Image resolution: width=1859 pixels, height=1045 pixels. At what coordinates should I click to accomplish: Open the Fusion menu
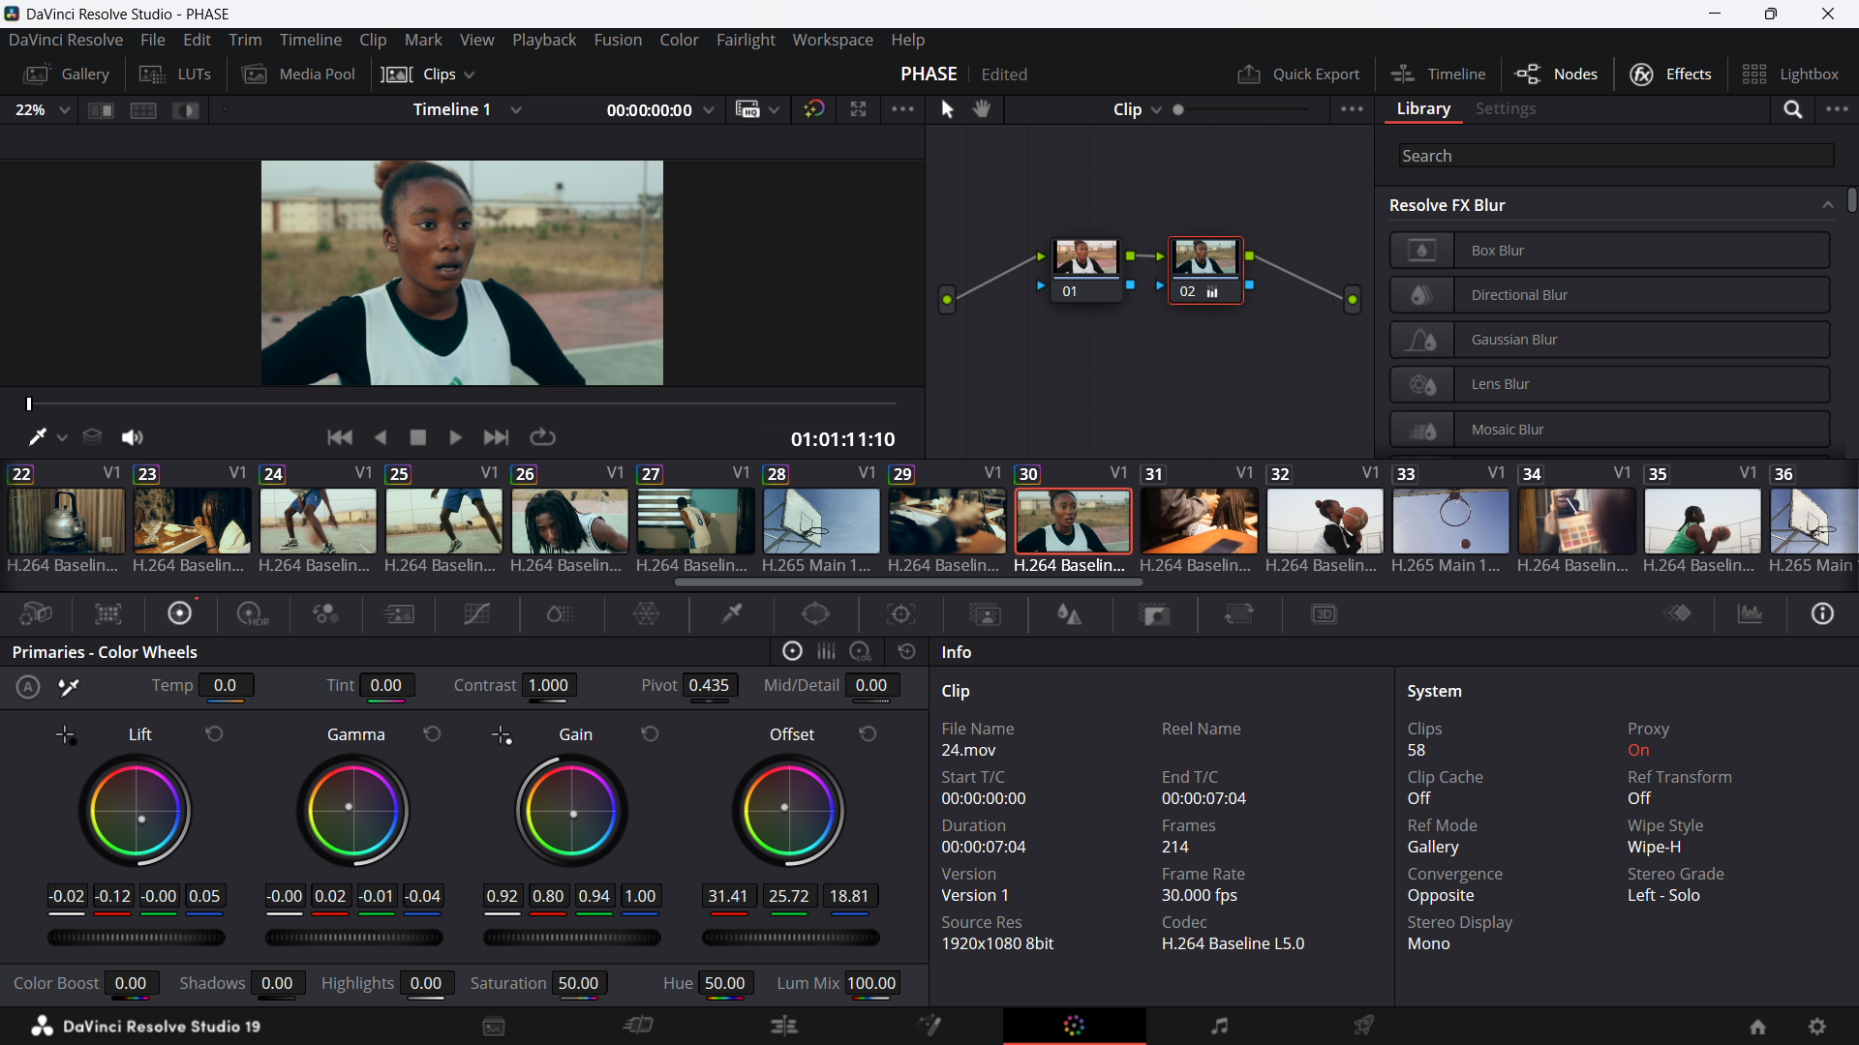[617, 40]
